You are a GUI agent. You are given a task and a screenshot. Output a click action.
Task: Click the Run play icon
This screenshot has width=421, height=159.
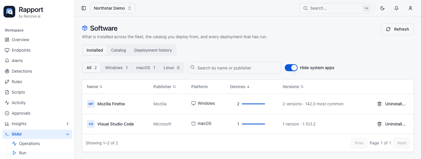click(x=14, y=153)
